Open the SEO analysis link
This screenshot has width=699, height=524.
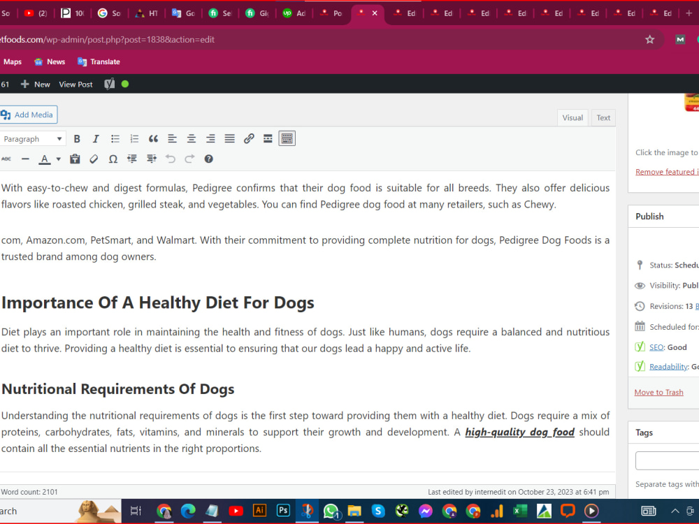coord(656,347)
